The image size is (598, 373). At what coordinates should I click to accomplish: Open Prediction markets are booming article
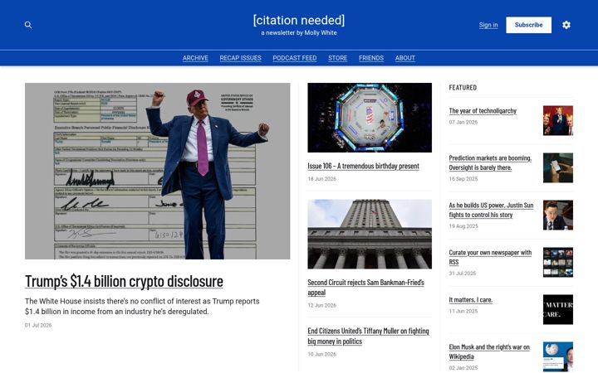coord(490,162)
